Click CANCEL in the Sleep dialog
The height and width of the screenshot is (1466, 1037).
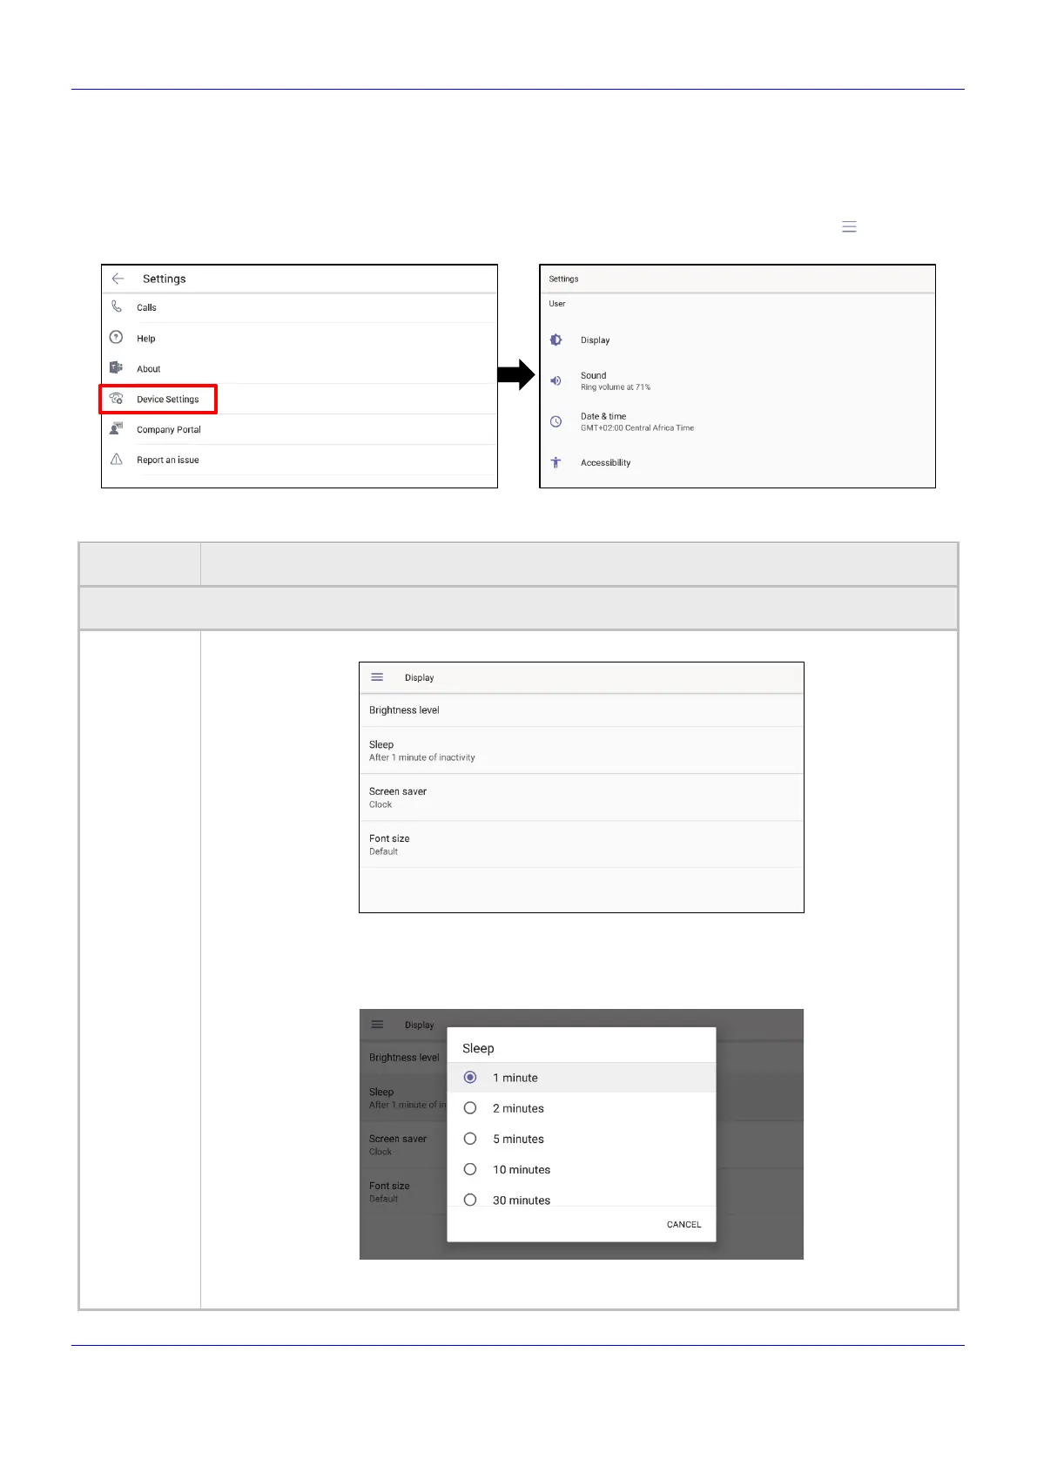point(683,1224)
